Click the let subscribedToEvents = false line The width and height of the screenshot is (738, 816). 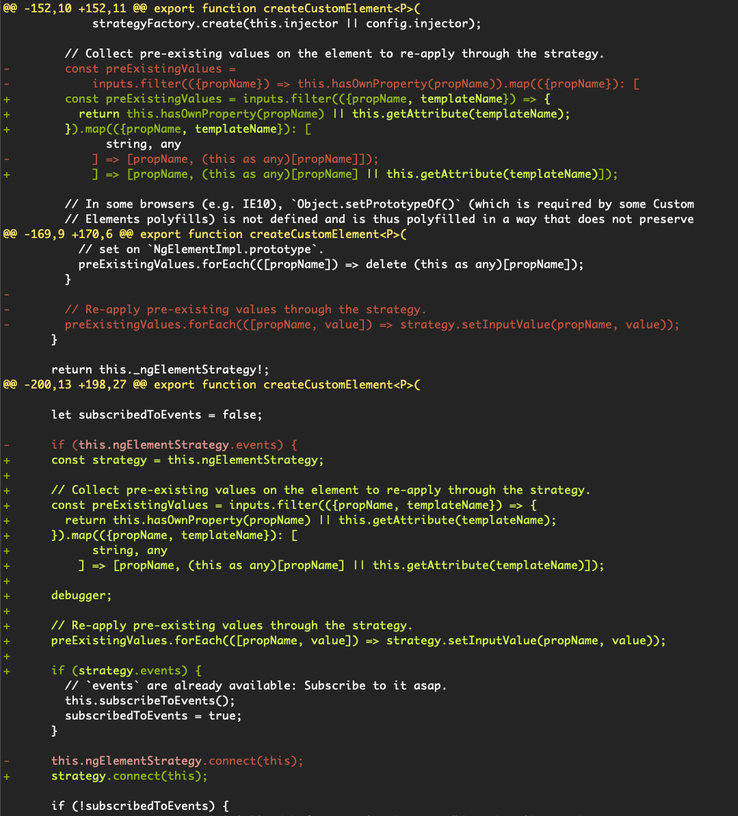[x=157, y=414]
